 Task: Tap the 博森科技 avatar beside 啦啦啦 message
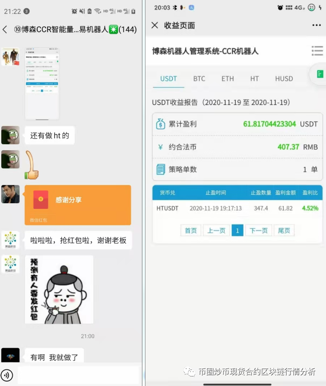(x=10, y=240)
